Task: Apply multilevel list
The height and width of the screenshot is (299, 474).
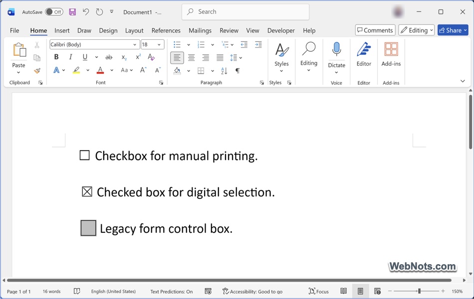Action: pyautogui.click(x=225, y=45)
